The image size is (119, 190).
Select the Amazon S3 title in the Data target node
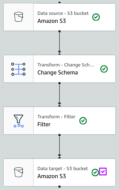[52, 176]
